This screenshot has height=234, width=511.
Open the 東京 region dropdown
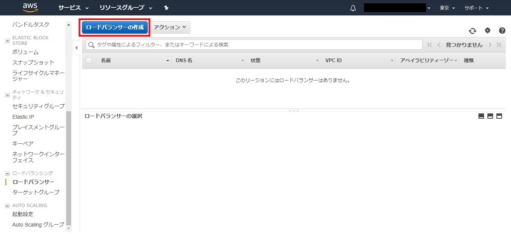pos(447,8)
